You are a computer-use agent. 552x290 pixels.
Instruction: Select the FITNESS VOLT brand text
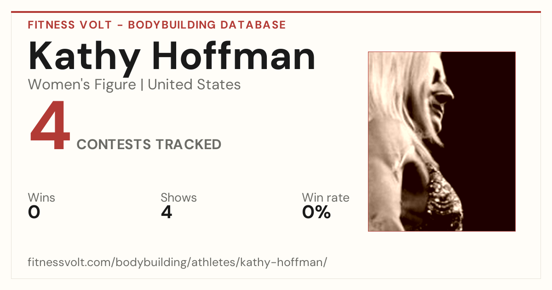69,25
